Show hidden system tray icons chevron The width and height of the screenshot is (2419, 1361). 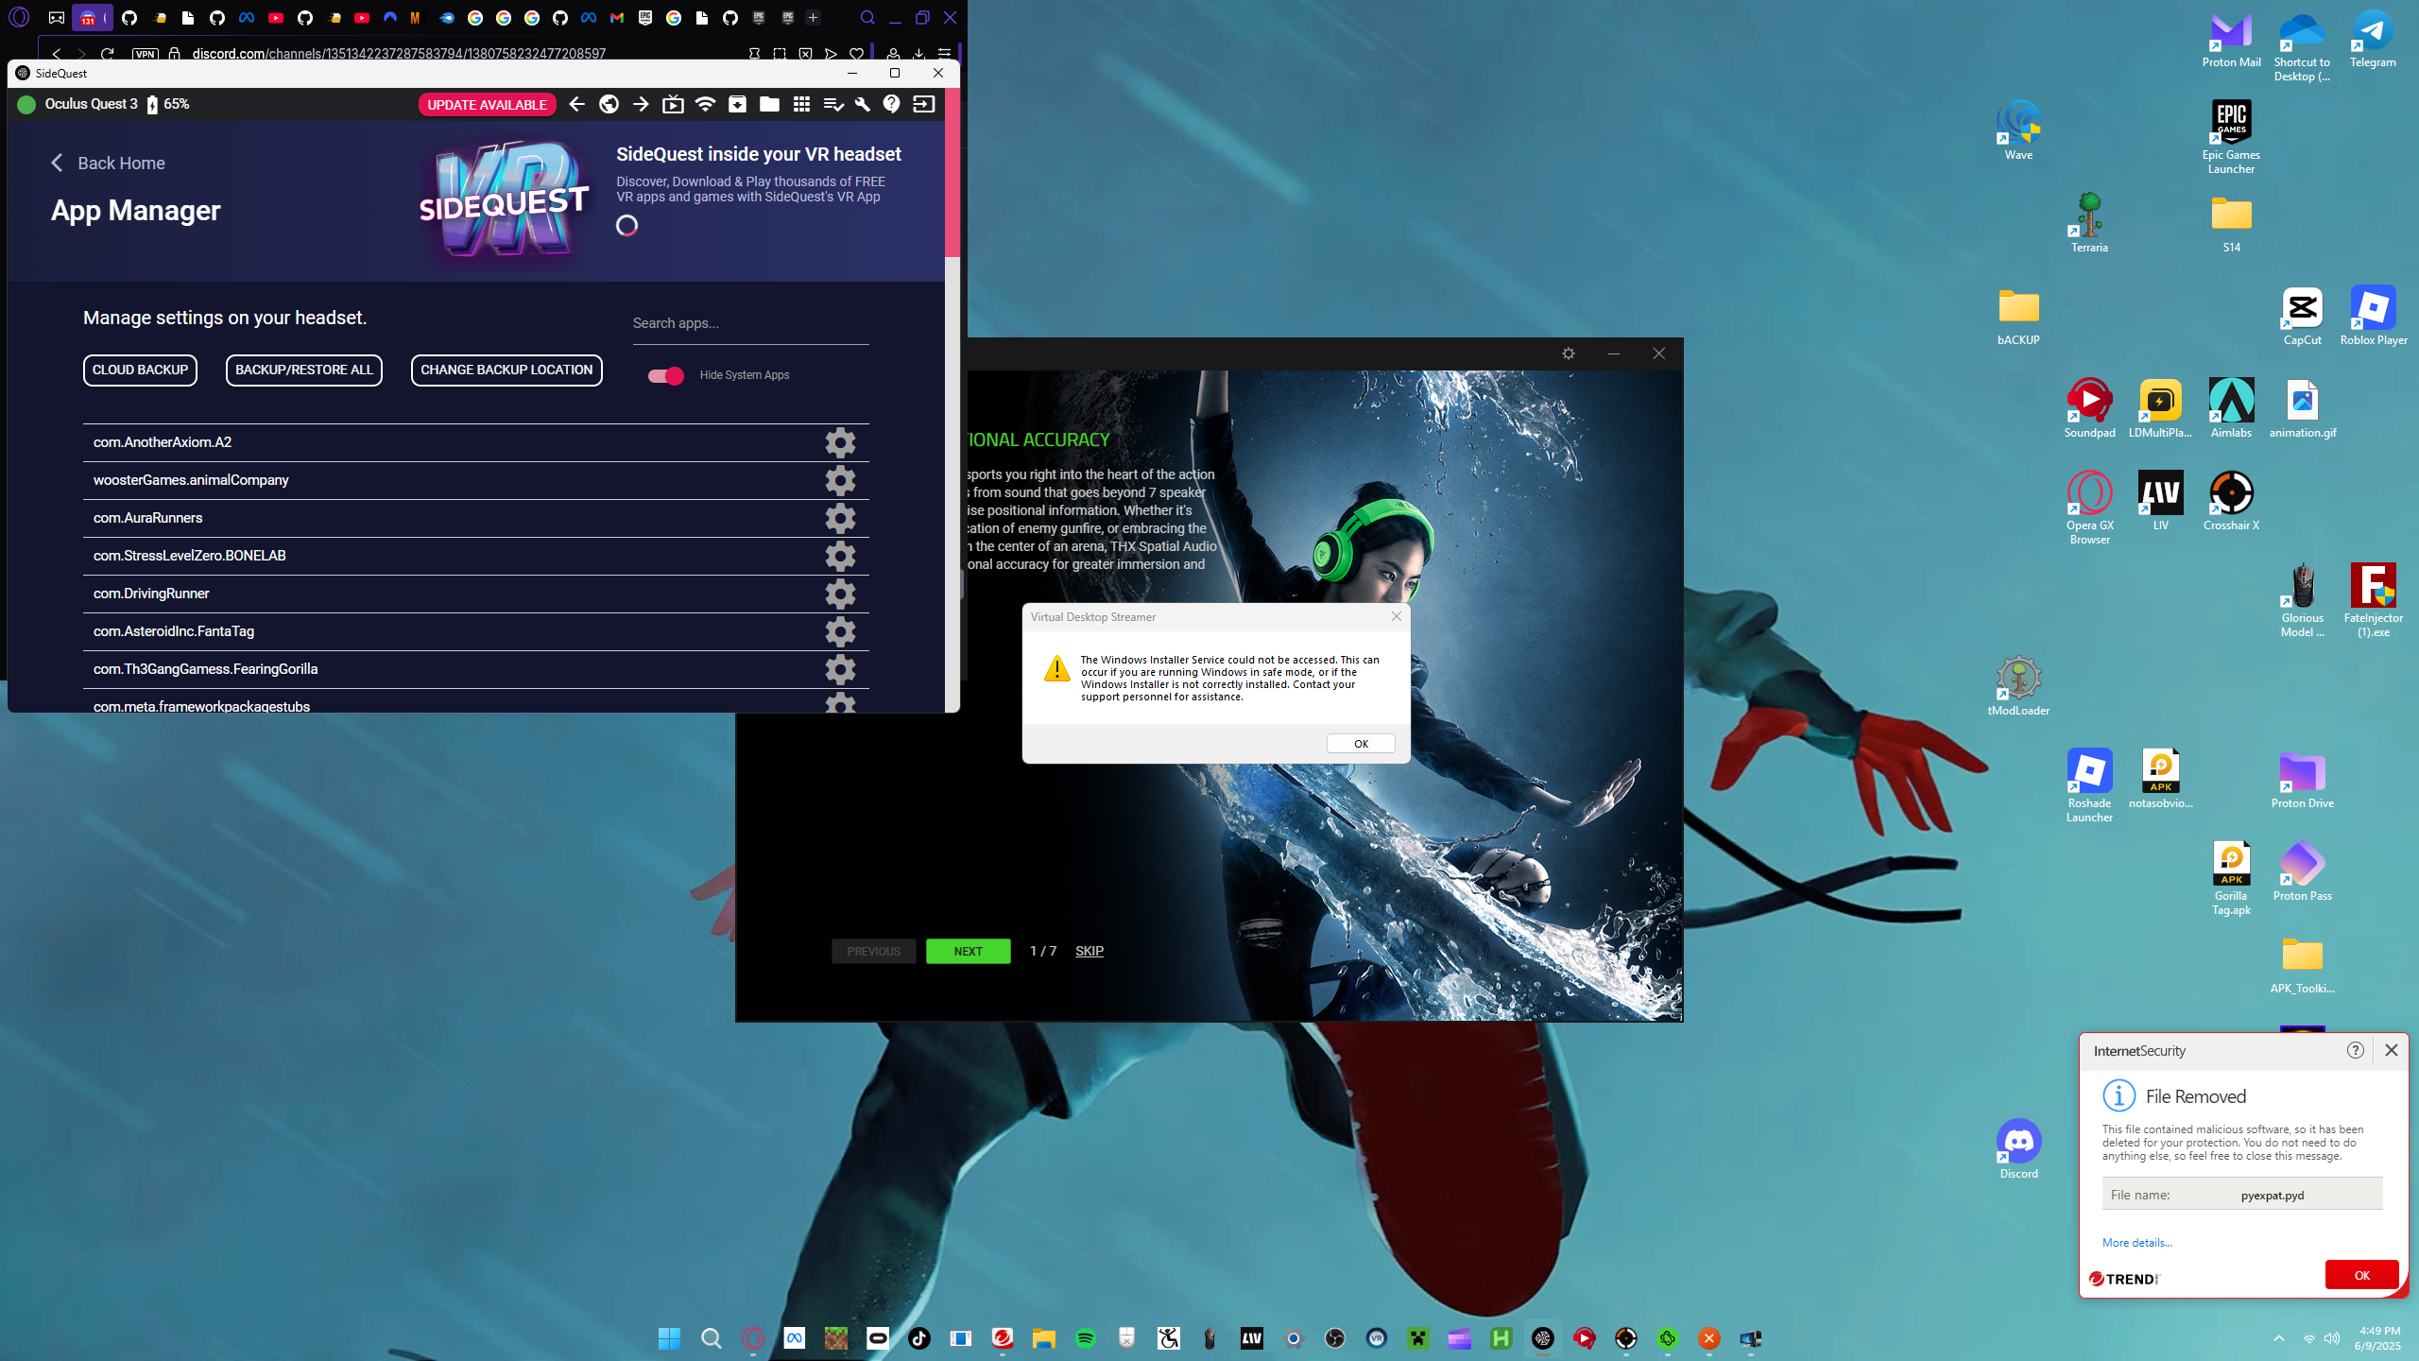(x=2279, y=1338)
